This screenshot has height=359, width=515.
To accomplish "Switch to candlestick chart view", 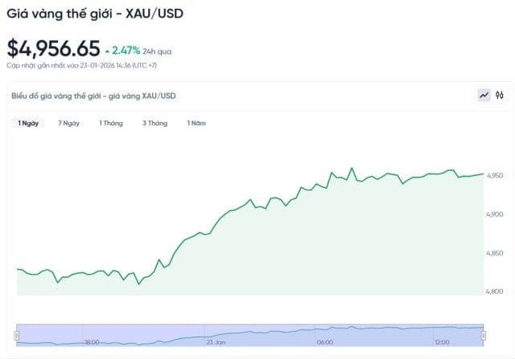I will click(x=499, y=95).
